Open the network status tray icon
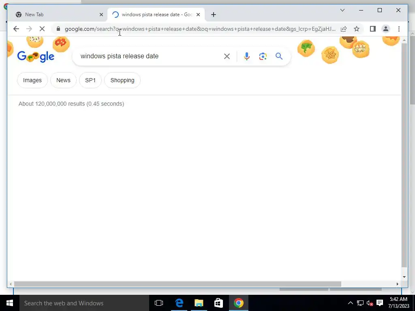The height and width of the screenshot is (311, 415). 360,303
